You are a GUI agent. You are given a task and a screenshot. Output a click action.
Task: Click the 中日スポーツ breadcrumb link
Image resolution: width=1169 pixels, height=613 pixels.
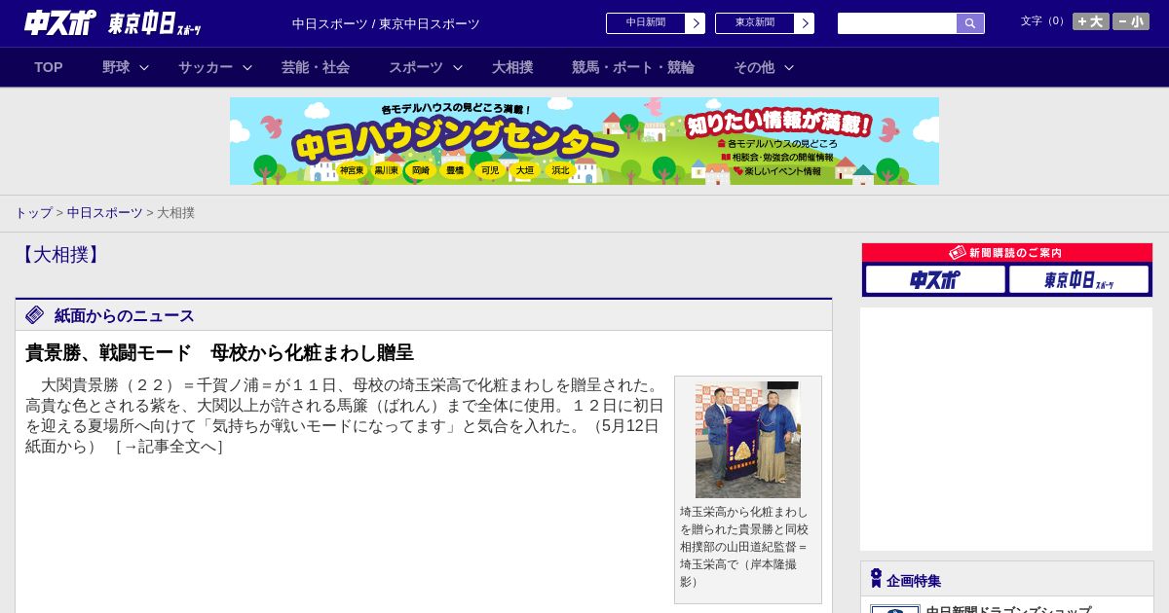click(x=105, y=213)
